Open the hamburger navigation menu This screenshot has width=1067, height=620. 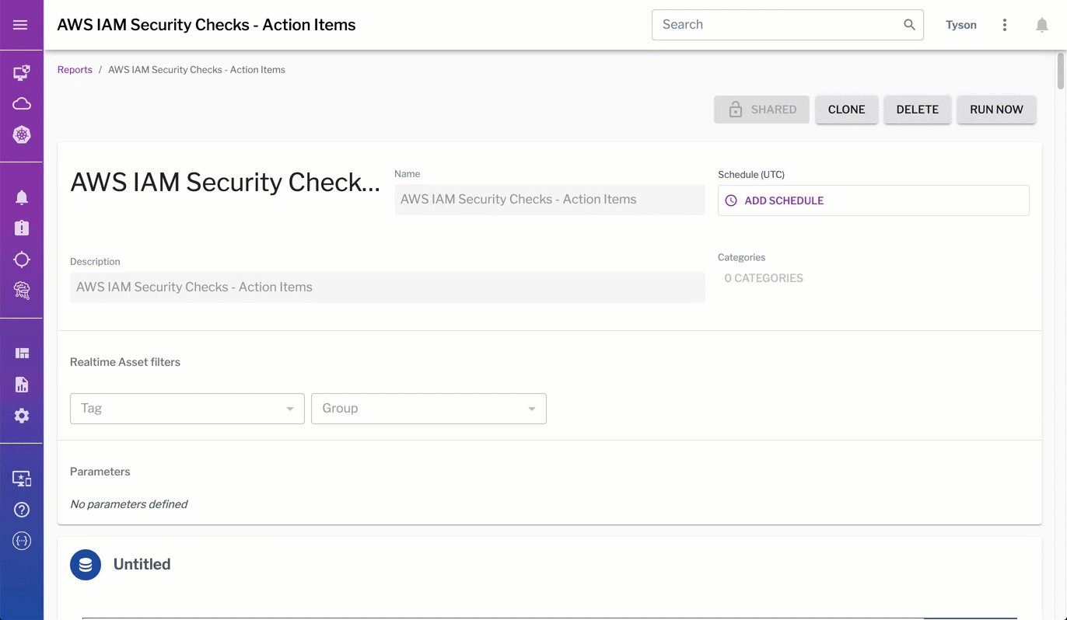point(21,25)
